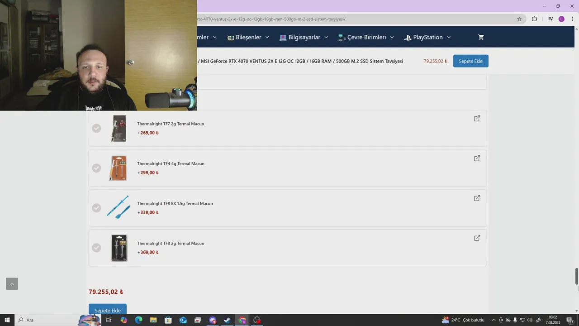The height and width of the screenshot is (326, 579).
Task: Click the back-to-top arrow button
Action: point(12,284)
